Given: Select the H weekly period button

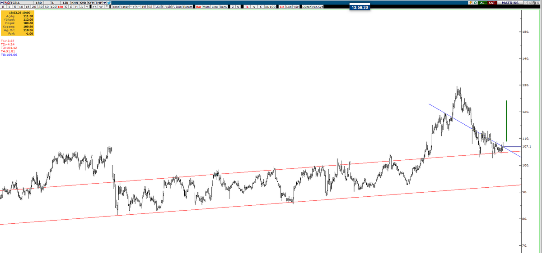Looking at the screenshot, I should (76, 7).
